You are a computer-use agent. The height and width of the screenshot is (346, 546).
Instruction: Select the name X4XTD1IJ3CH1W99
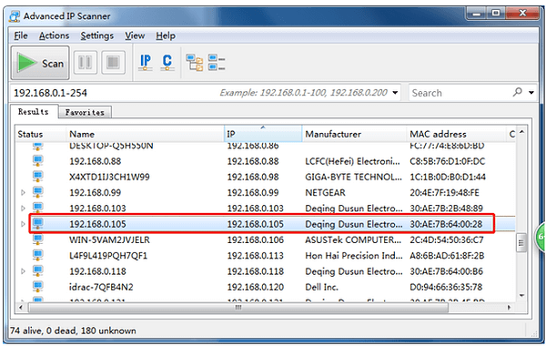coord(109,177)
